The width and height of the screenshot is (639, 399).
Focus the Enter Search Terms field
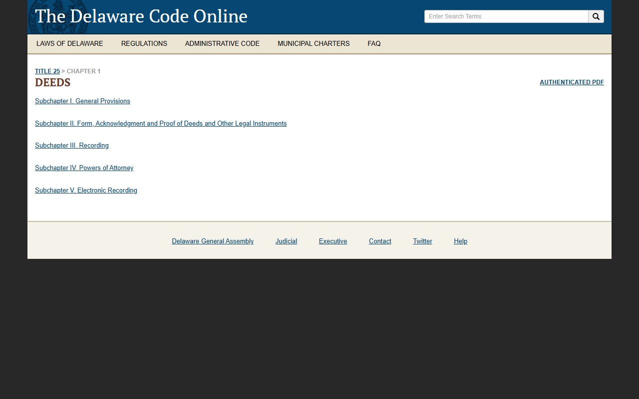[506, 16]
